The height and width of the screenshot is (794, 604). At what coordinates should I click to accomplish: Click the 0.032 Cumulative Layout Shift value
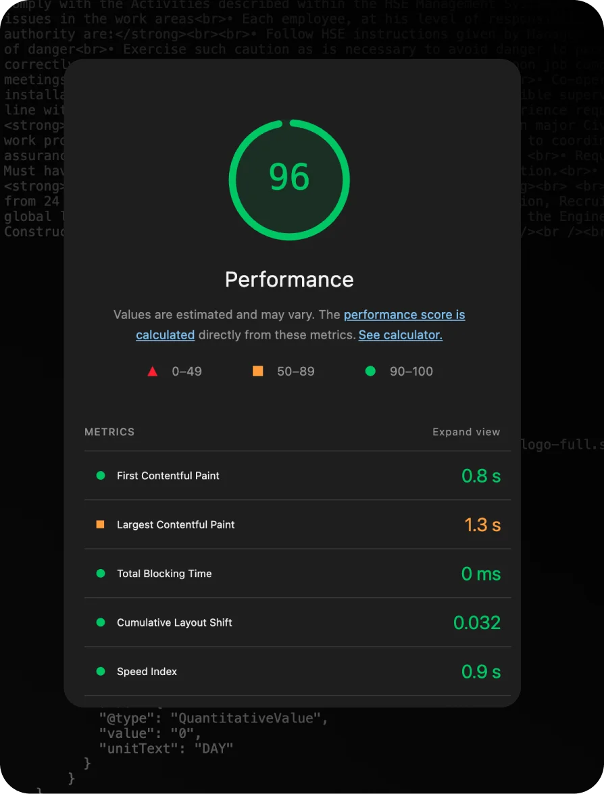coord(477,622)
